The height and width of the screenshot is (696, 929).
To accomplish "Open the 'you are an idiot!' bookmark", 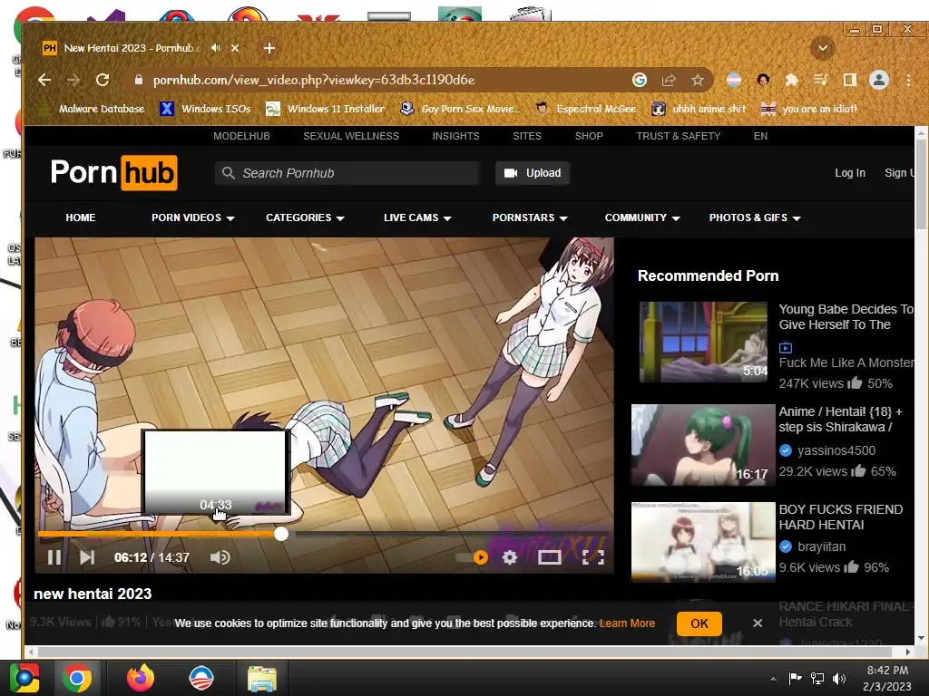I will (x=809, y=109).
